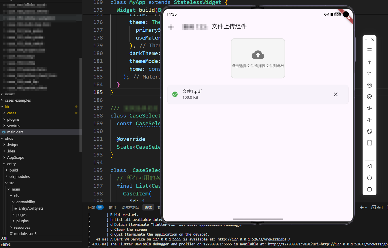Click the explorer sidebar vertical scrollbar
Image resolution: width=388 pixels, height=248 pixels.
tap(81, 105)
